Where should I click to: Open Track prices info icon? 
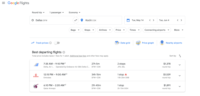tap(50, 43)
